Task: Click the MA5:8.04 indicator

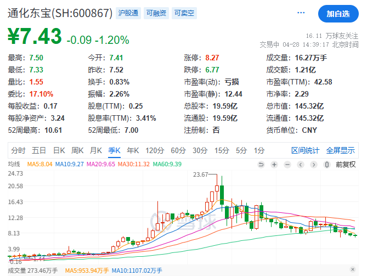Action: [x=40, y=164]
